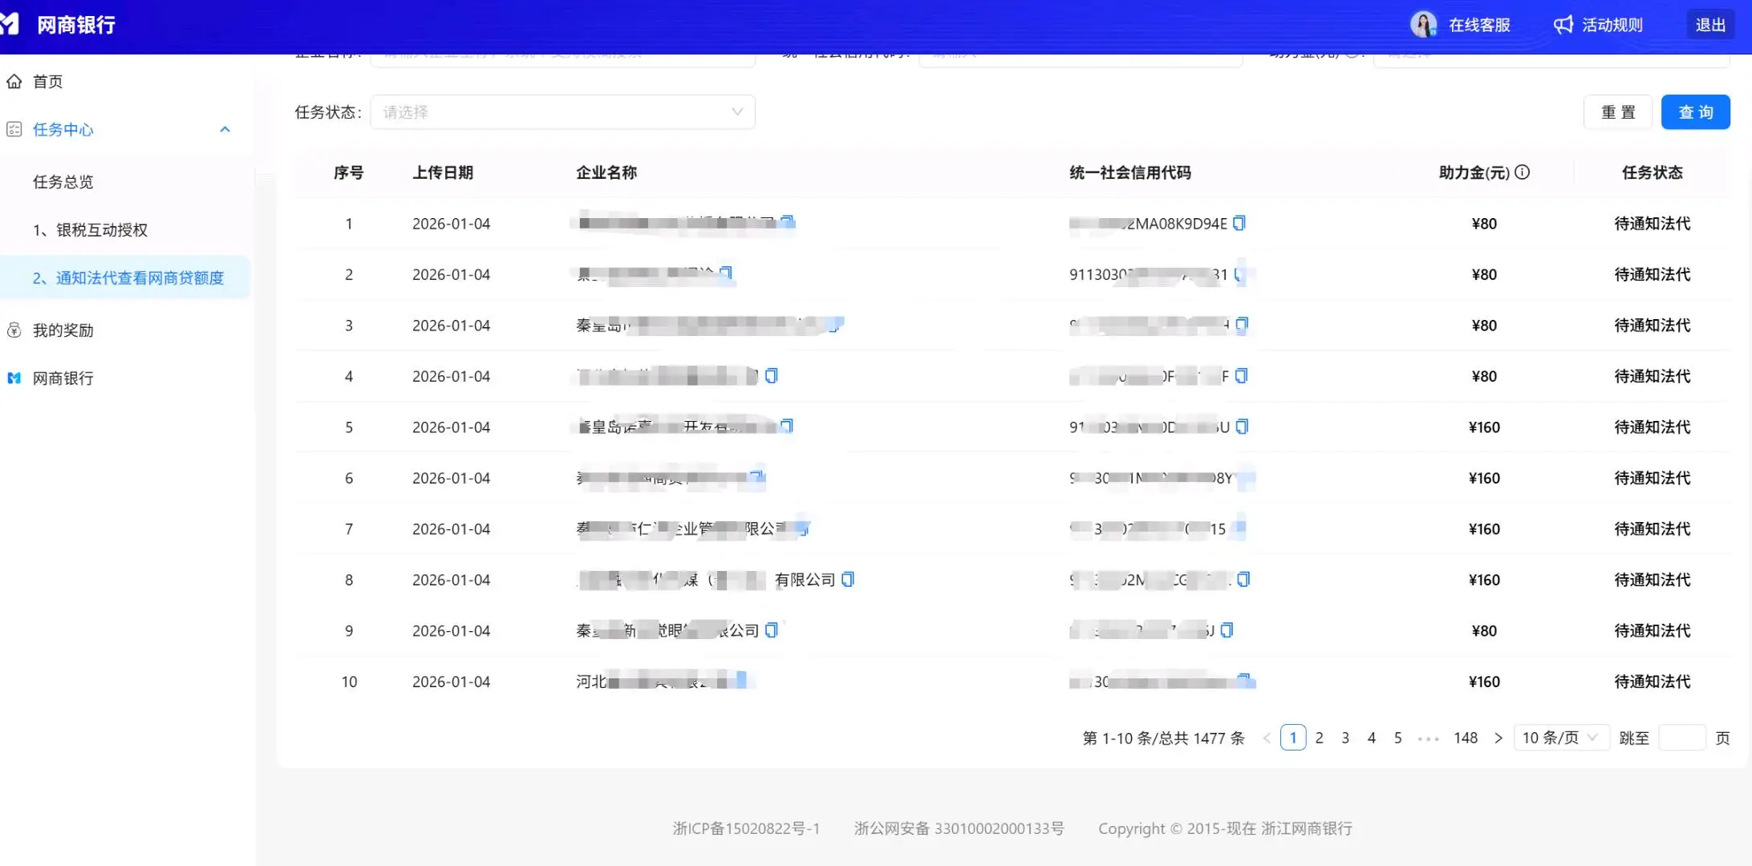The width and height of the screenshot is (1752, 866).
Task: Click the 查询 search button
Action: click(1695, 111)
